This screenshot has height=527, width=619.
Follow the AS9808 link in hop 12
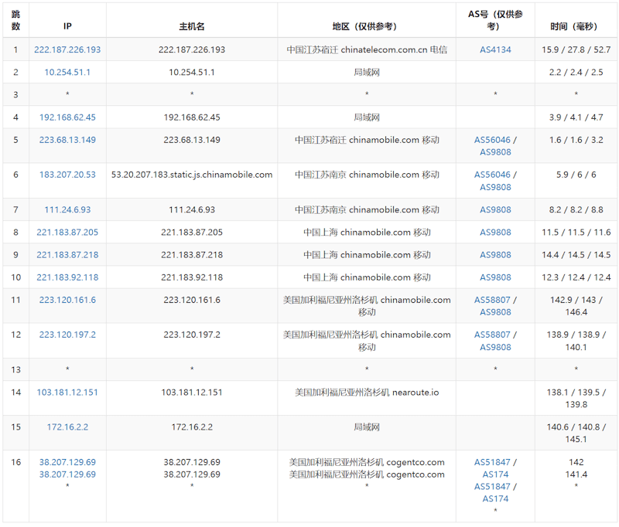pyautogui.click(x=495, y=347)
